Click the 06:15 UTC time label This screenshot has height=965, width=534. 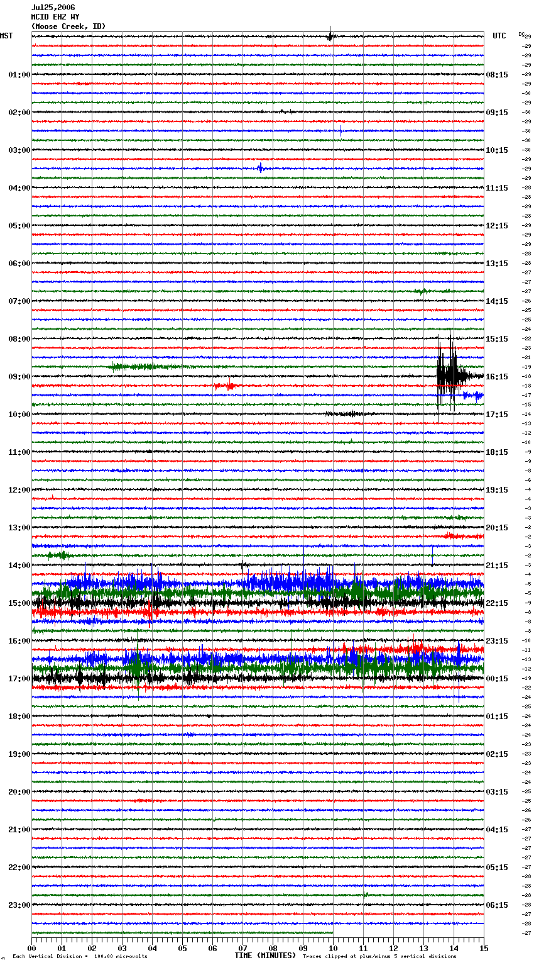pyautogui.click(x=497, y=905)
